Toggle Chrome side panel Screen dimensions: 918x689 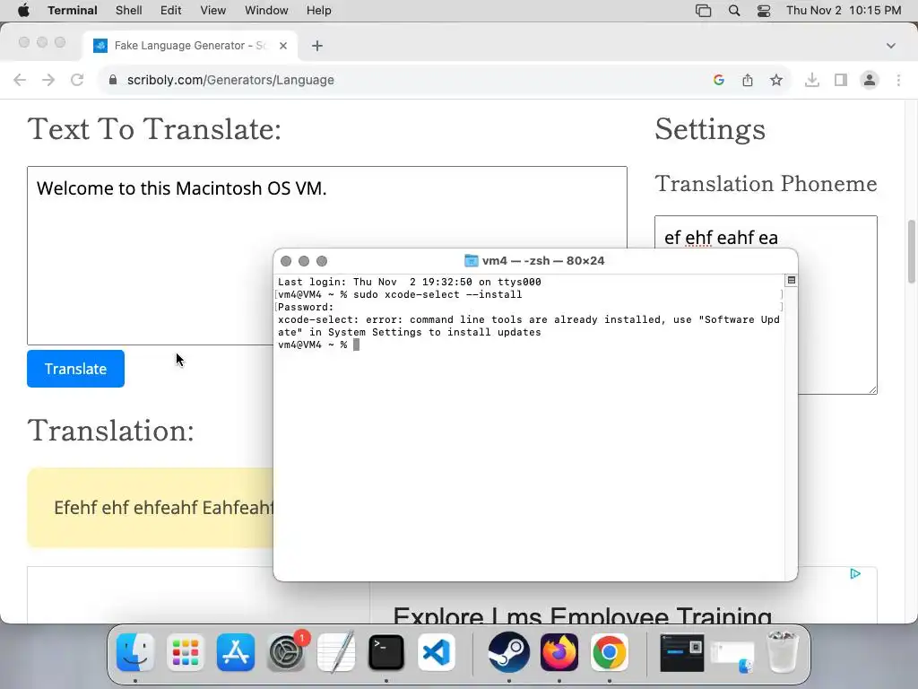[841, 80]
